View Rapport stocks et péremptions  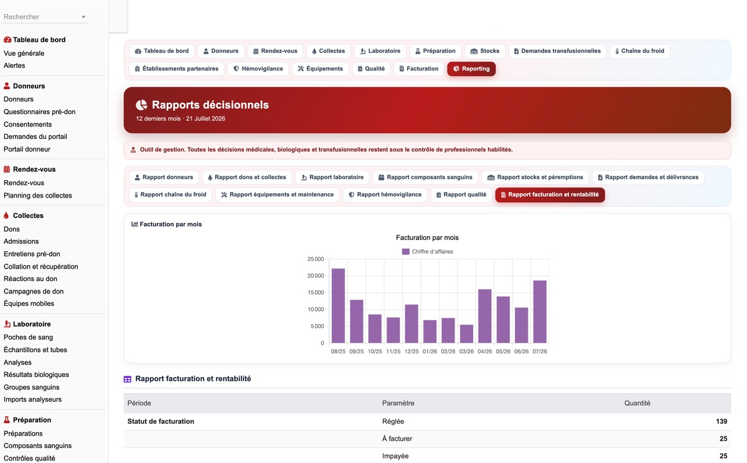coord(535,178)
